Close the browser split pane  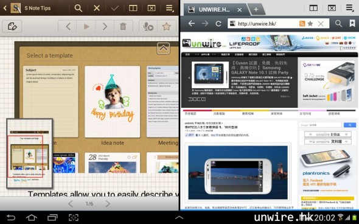click(332, 9)
